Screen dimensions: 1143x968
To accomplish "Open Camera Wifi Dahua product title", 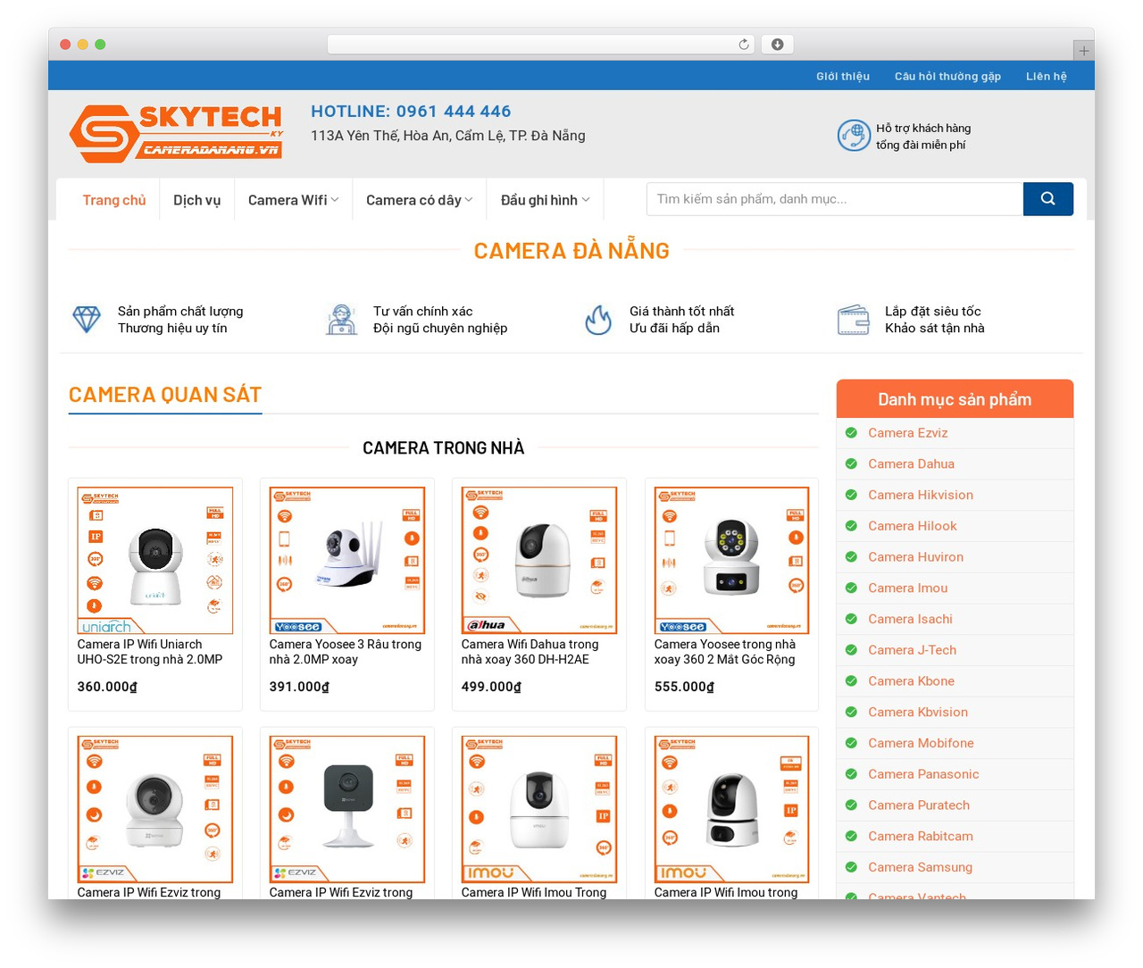I will pos(530,652).
